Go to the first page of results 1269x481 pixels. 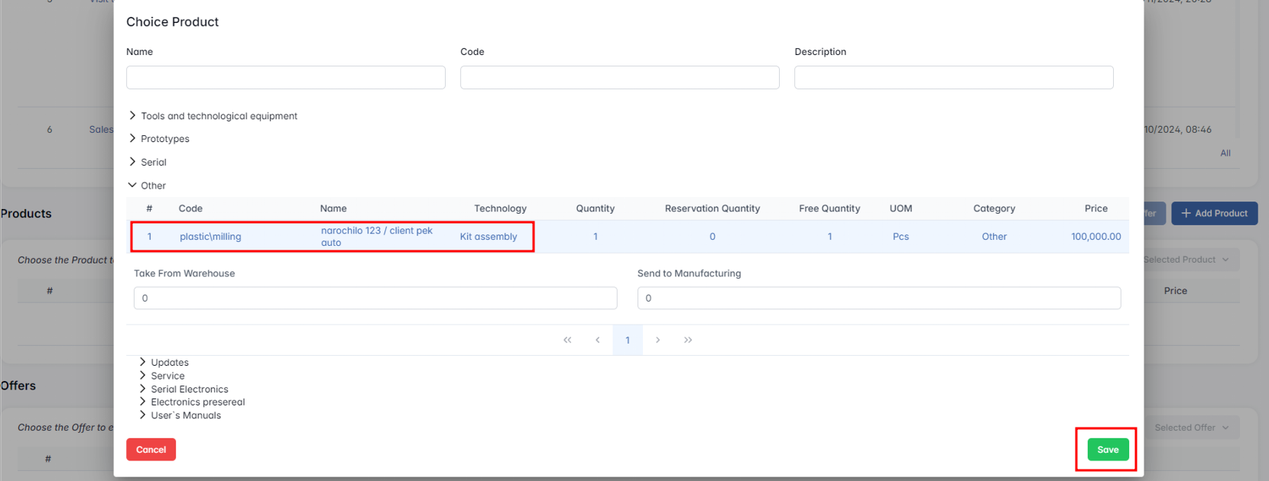pos(567,341)
